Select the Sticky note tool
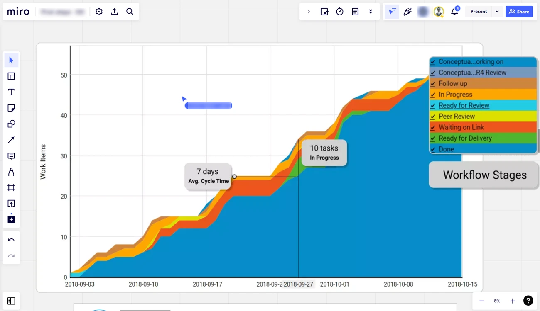Viewport: 540px width, 311px height. [x=11, y=108]
